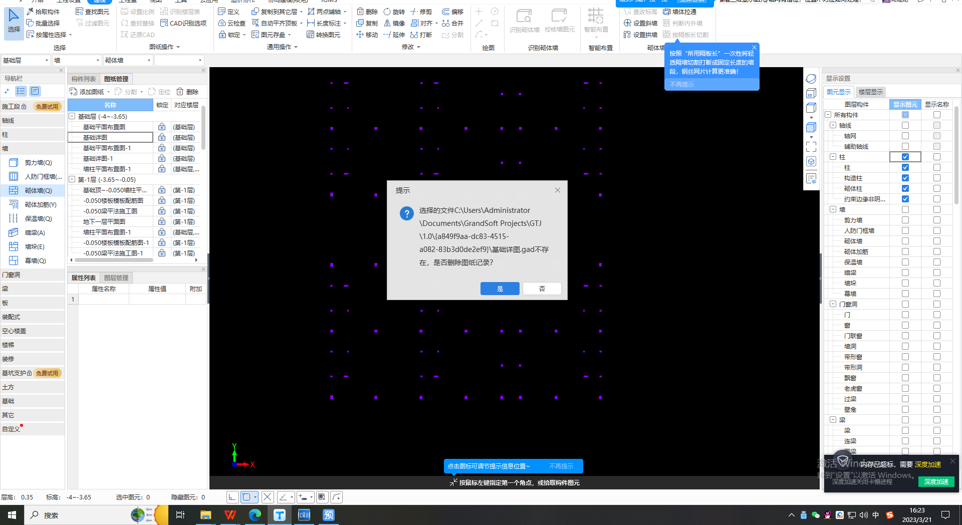Click 不再提示 on bottom hint bar

[561, 466]
